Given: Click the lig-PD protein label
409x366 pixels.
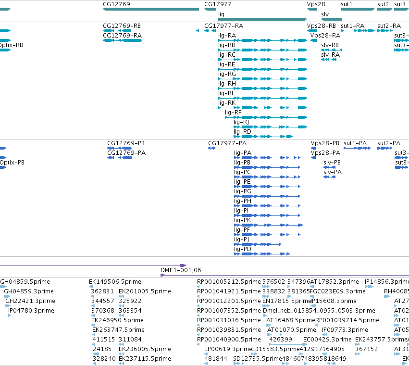Looking at the screenshot, I should [x=243, y=249].
